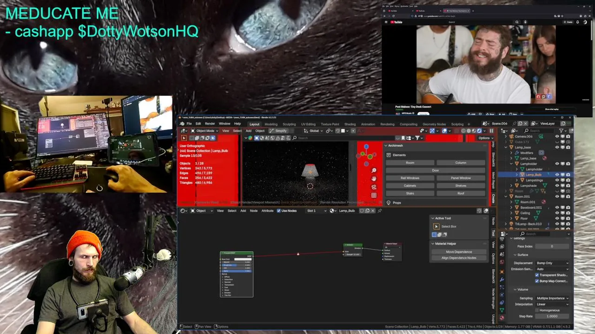Click the Select Box tool icon
595x334 pixels.
[436, 226]
